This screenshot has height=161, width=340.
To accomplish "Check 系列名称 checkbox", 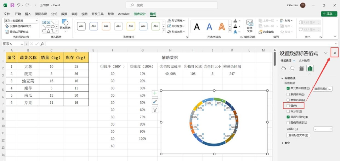I will click(x=288, y=94).
